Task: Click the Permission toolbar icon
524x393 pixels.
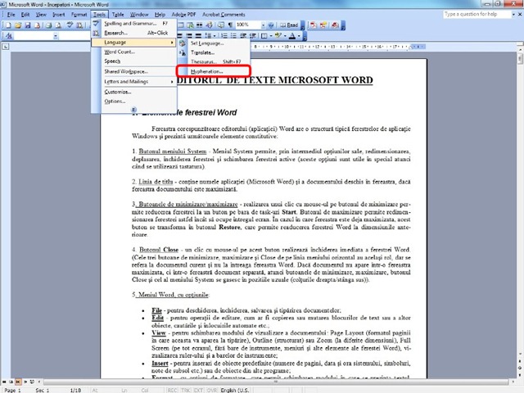Action: 38,25
